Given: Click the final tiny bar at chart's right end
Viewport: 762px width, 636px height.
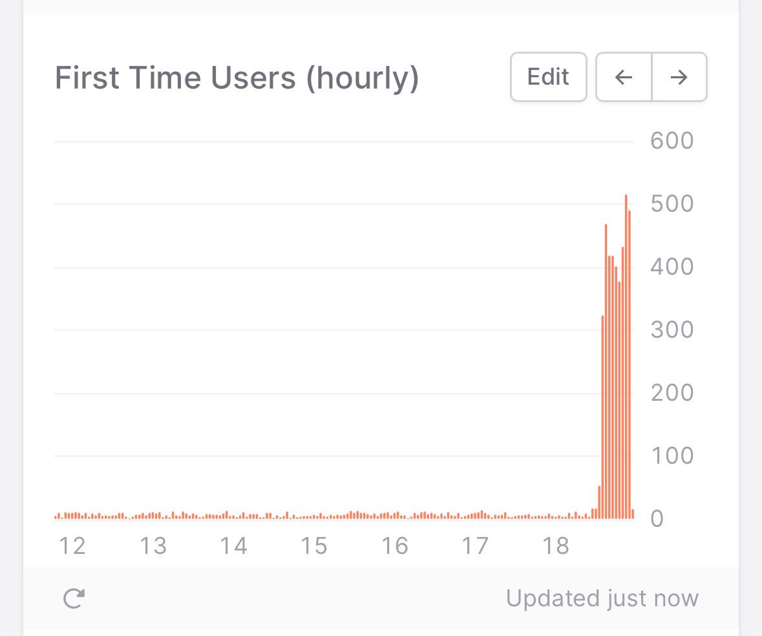Looking at the screenshot, I should [x=633, y=514].
